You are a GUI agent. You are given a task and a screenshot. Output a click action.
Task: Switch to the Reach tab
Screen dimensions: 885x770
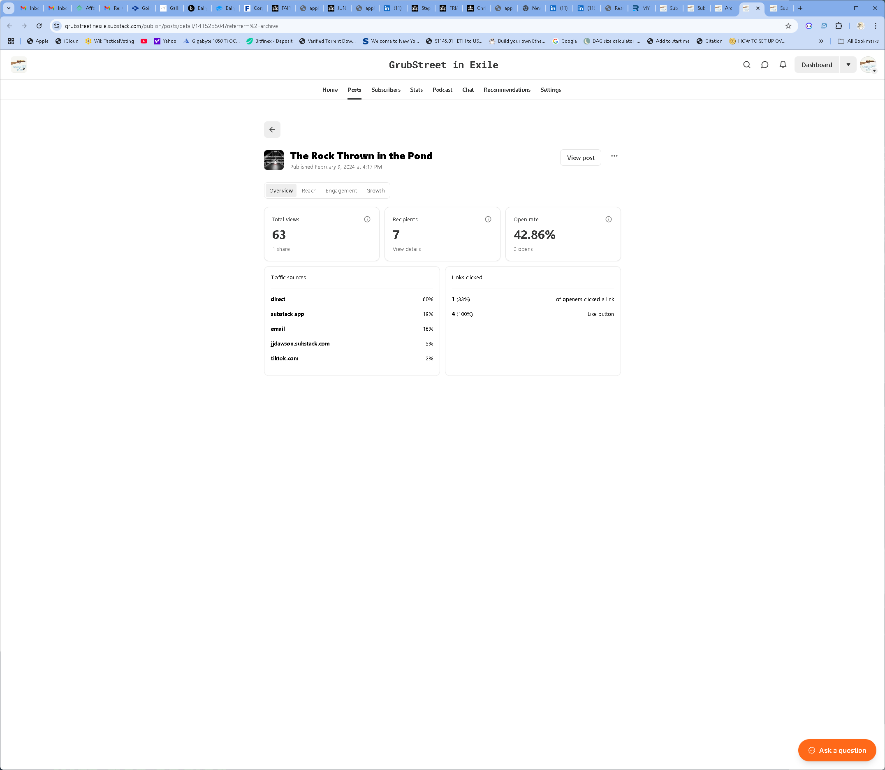tap(309, 190)
